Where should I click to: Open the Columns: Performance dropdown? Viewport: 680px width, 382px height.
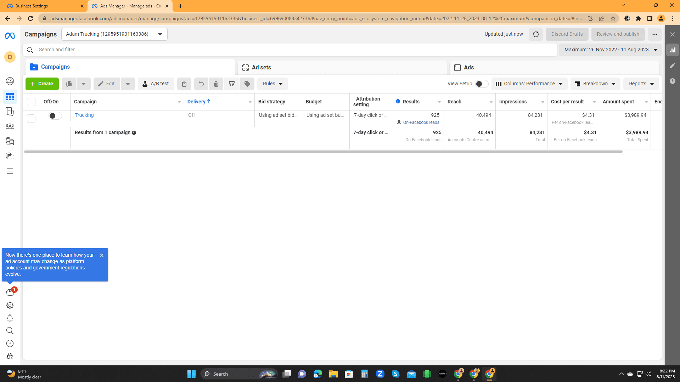click(529, 84)
